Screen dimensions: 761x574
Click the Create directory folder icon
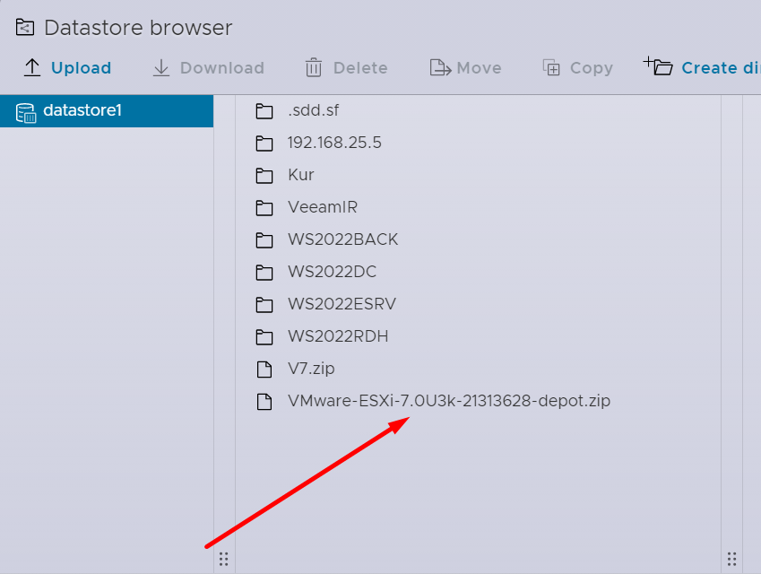coord(658,66)
